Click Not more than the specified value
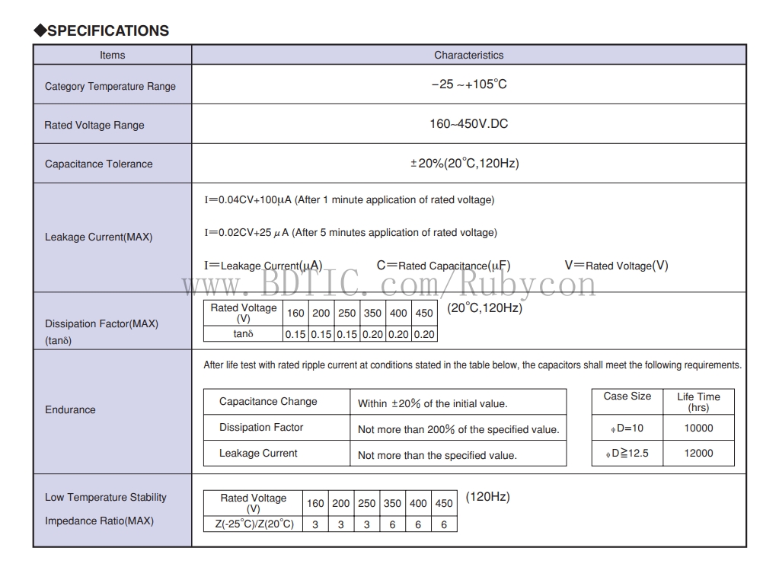The image size is (779, 586). click(x=437, y=455)
